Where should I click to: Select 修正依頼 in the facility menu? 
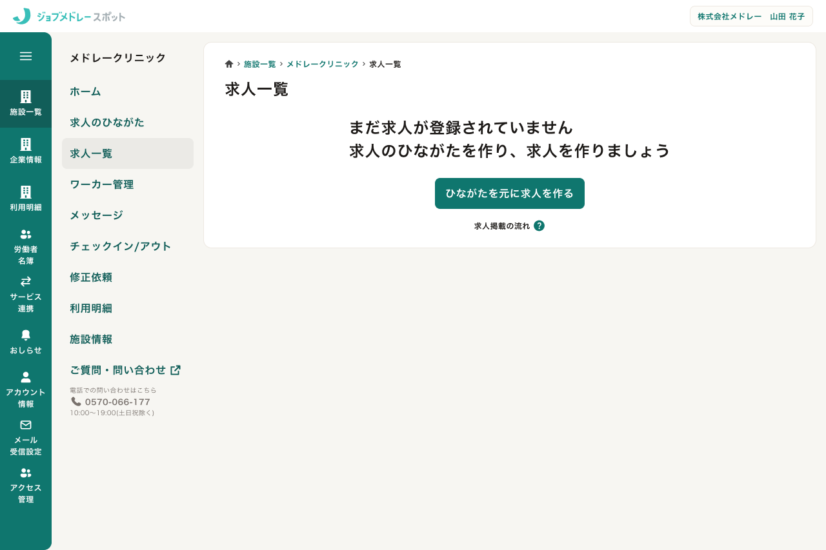point(128,277)
